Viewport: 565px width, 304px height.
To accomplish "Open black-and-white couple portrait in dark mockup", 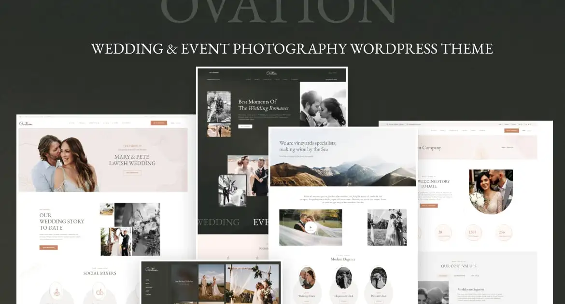I will (323, 104).
